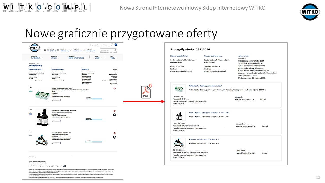Expand the USŁUGI menu
This screenshot has height=183, width=325.
tap(98, 58)
